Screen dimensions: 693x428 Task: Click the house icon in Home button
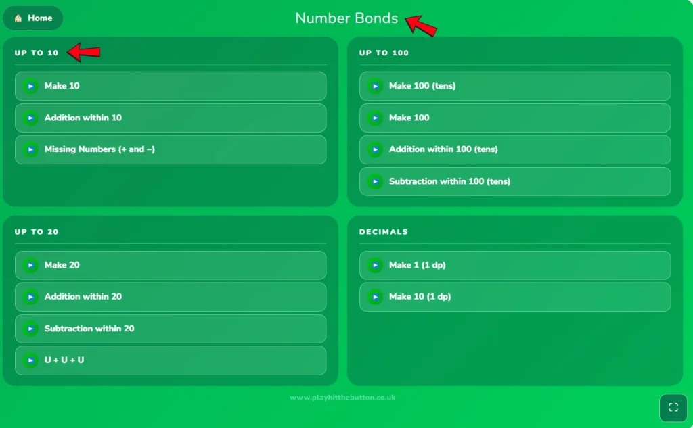(18, 18)
